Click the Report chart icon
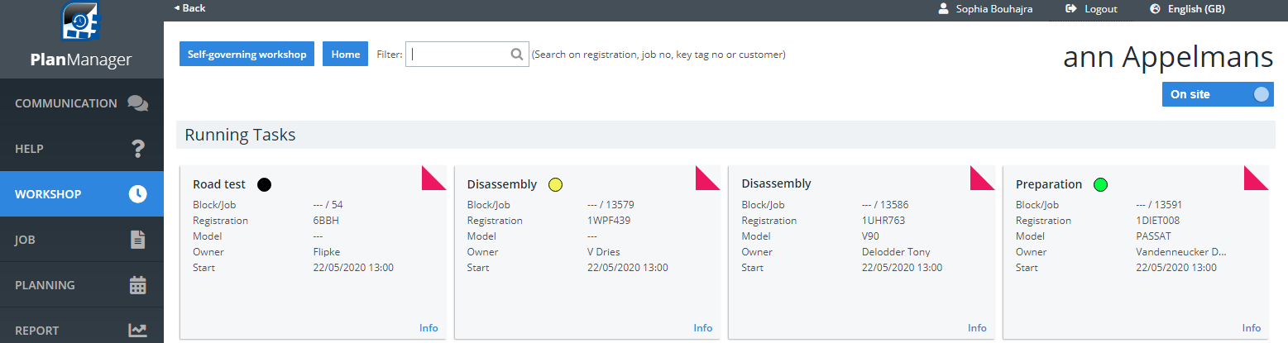 coord(137,331)
